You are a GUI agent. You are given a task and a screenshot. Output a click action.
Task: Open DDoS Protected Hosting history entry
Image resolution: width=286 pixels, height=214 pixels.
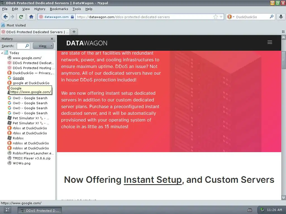click(31, 68)
